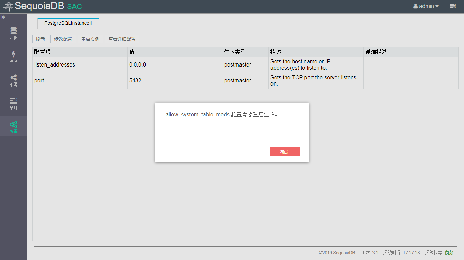This screenshot has height=260, width=464.
Task: Click the server list icon at top right
Action: coord(453,6)
